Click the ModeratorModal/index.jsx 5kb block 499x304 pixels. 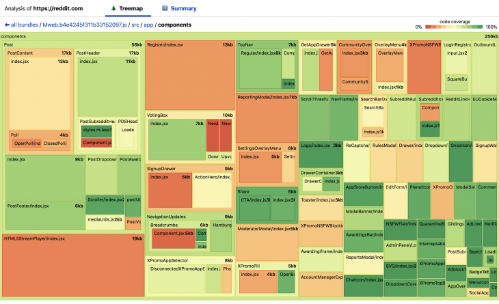click(x=267, y=243)
